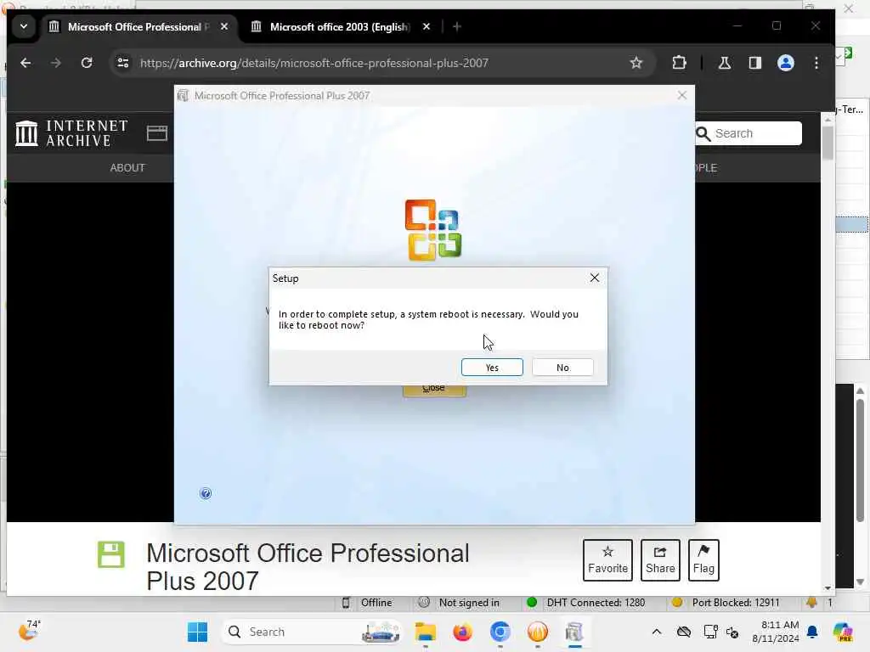Open the Windows Start menu
Image resolution: width=870 pixels, height=652 pixels.
(x=197, y=632)
